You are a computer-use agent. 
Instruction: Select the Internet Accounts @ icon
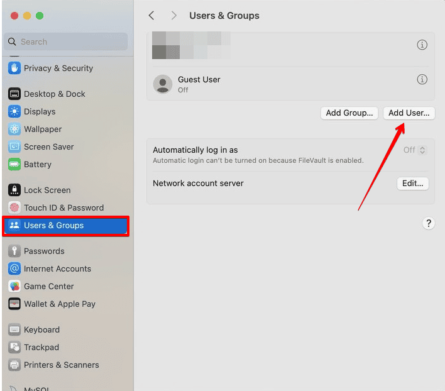click(14, 268)
